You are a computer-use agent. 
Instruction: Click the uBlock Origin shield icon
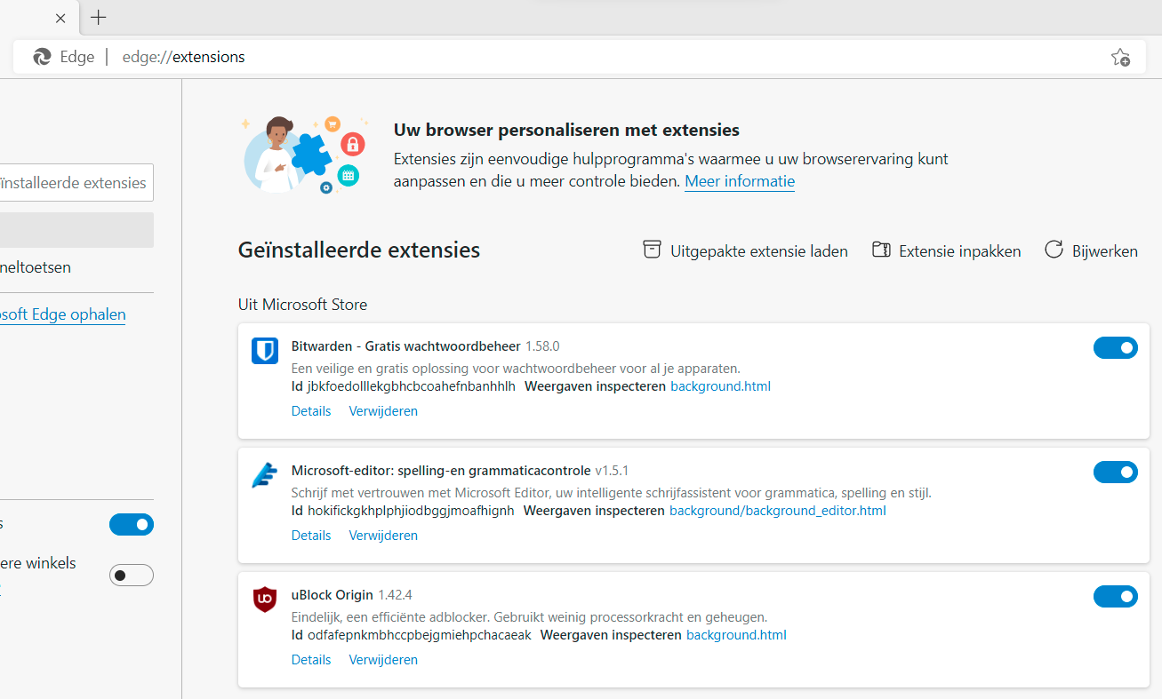pos(265,600)
